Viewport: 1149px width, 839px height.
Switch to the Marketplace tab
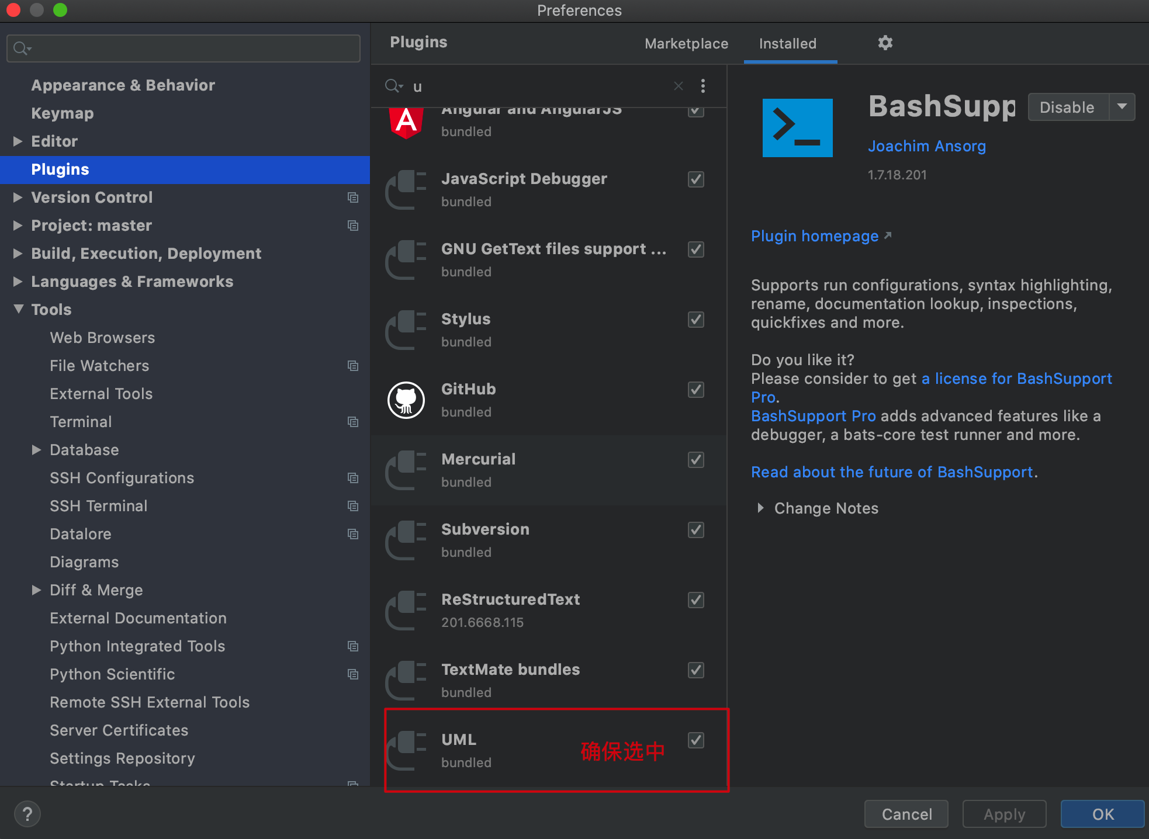coord(686,44)
